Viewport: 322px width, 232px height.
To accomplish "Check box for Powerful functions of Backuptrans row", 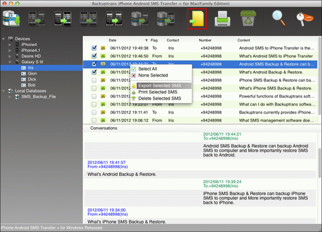I will click(x=94, y=96).
